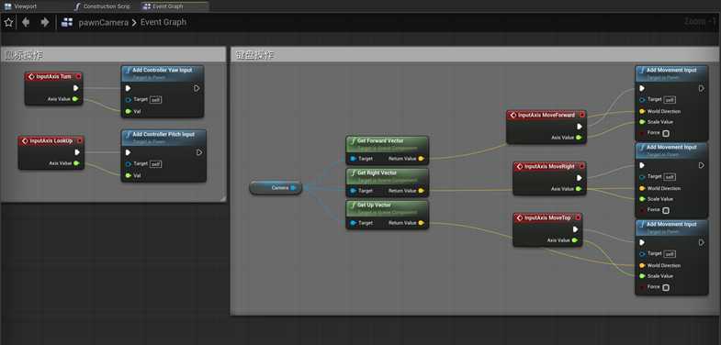This screenshot has height=345, width=721.
Task: Click the output pin of the Camera node
Action: click(293, 187)
